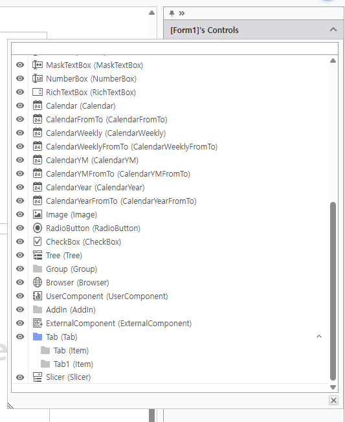Toggle visibility of RadioButton
The height and width of the screenshot is (422, 345).
tap(20, 228)
